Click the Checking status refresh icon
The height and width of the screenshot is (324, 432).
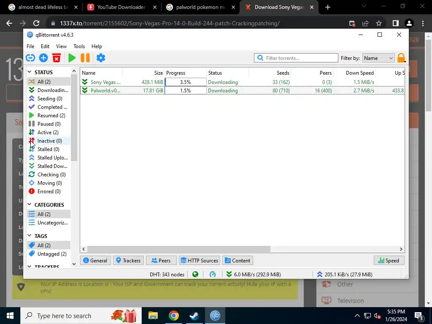[x=32, y=174]
